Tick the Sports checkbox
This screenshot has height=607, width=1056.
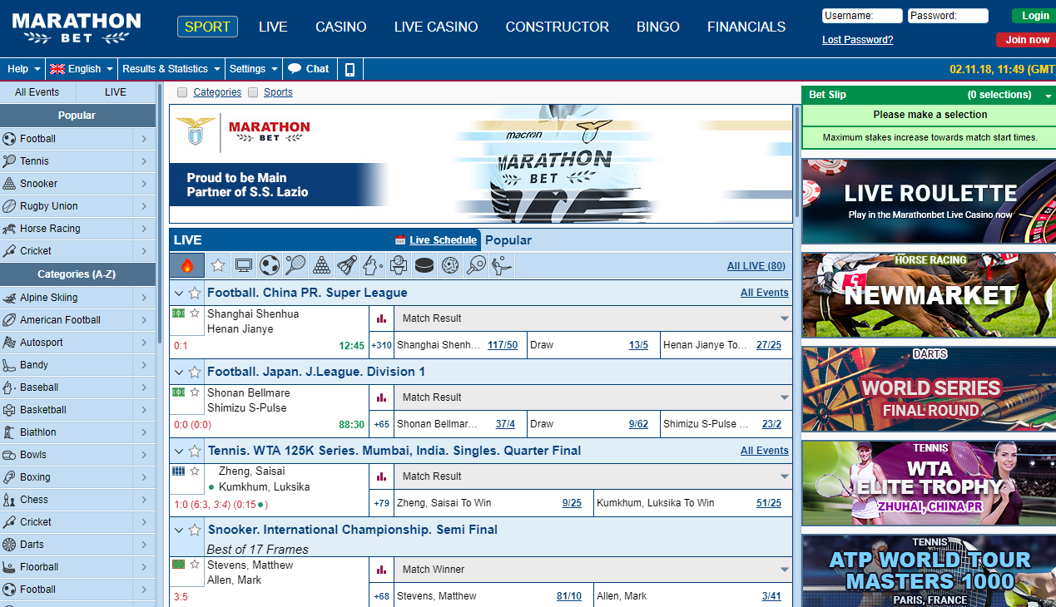(253, 92)
